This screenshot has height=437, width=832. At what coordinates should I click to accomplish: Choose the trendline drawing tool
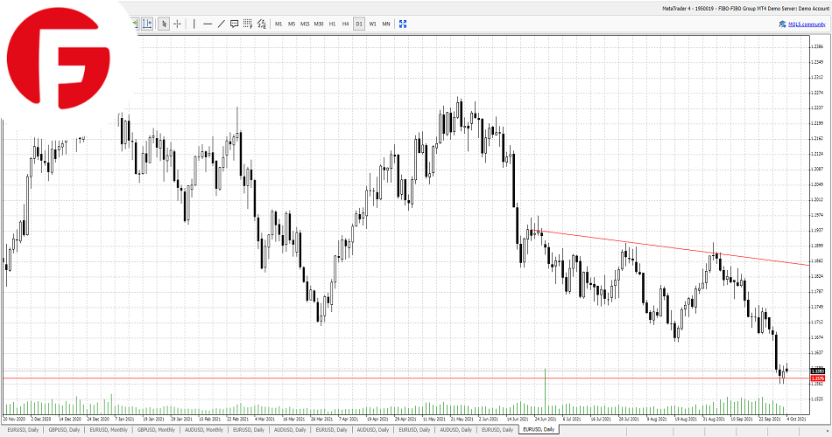pos(221,24)
